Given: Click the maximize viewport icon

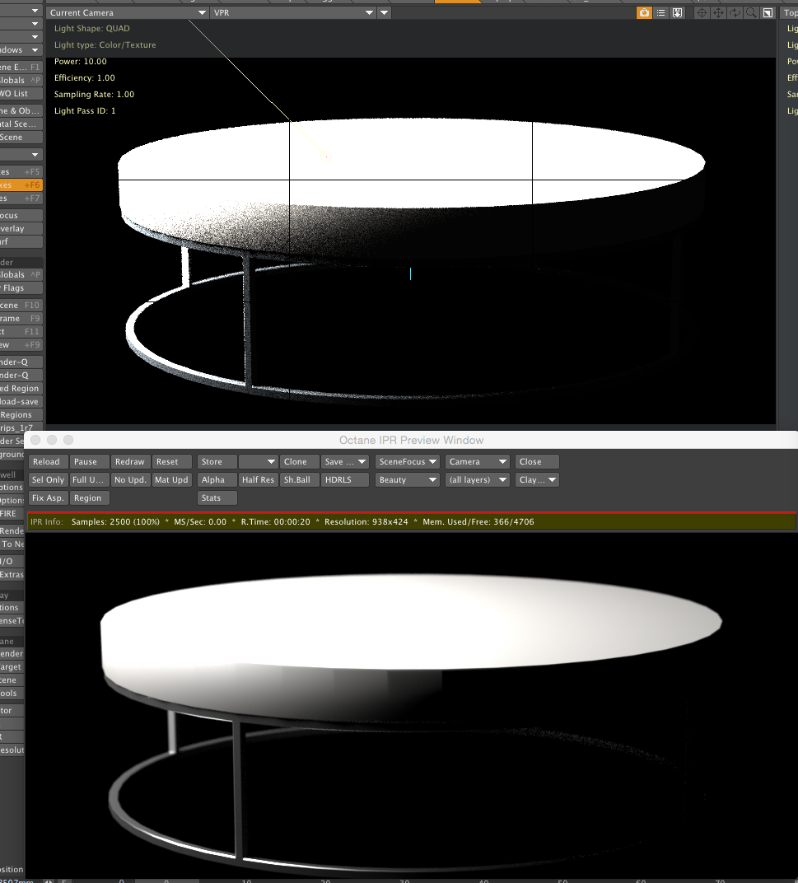Looking at the screenshot, I should tap(768, 12).
